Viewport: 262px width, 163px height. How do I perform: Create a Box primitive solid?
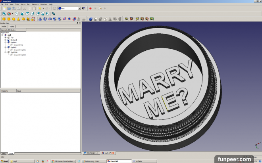(4, 19)
